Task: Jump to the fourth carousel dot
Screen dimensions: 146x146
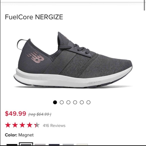Action: [x=75, y=102]
